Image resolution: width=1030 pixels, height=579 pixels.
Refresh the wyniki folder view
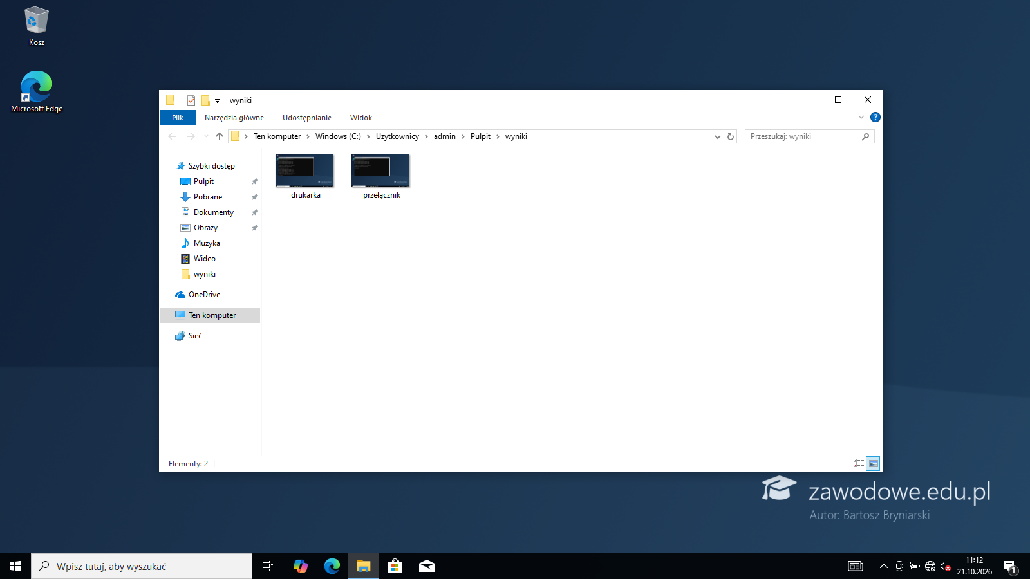[x=731, y=136]
